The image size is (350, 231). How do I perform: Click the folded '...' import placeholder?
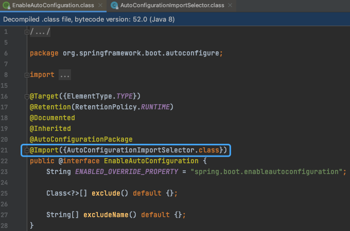(65, 75)
